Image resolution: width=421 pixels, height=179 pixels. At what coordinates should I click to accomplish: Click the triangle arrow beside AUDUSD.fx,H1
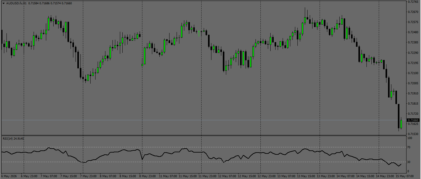tap(3, 3)
